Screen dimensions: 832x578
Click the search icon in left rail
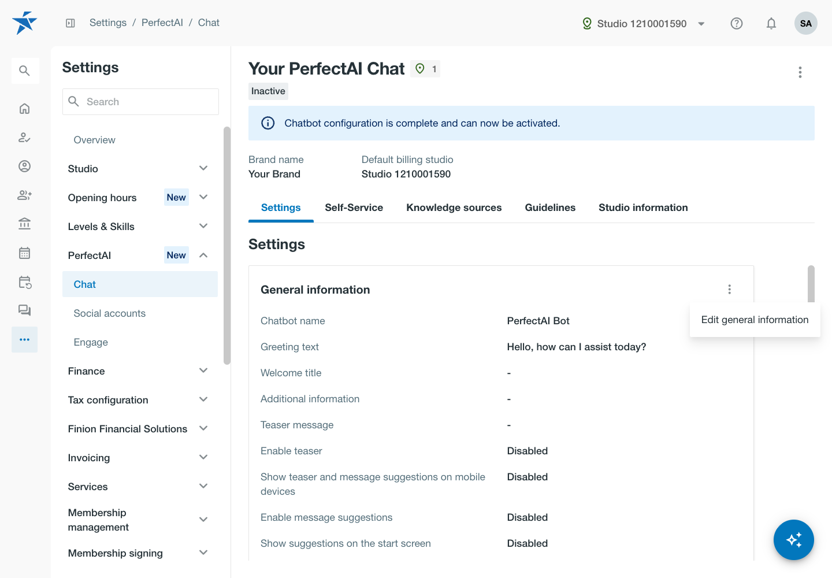(x=24, y=71)
